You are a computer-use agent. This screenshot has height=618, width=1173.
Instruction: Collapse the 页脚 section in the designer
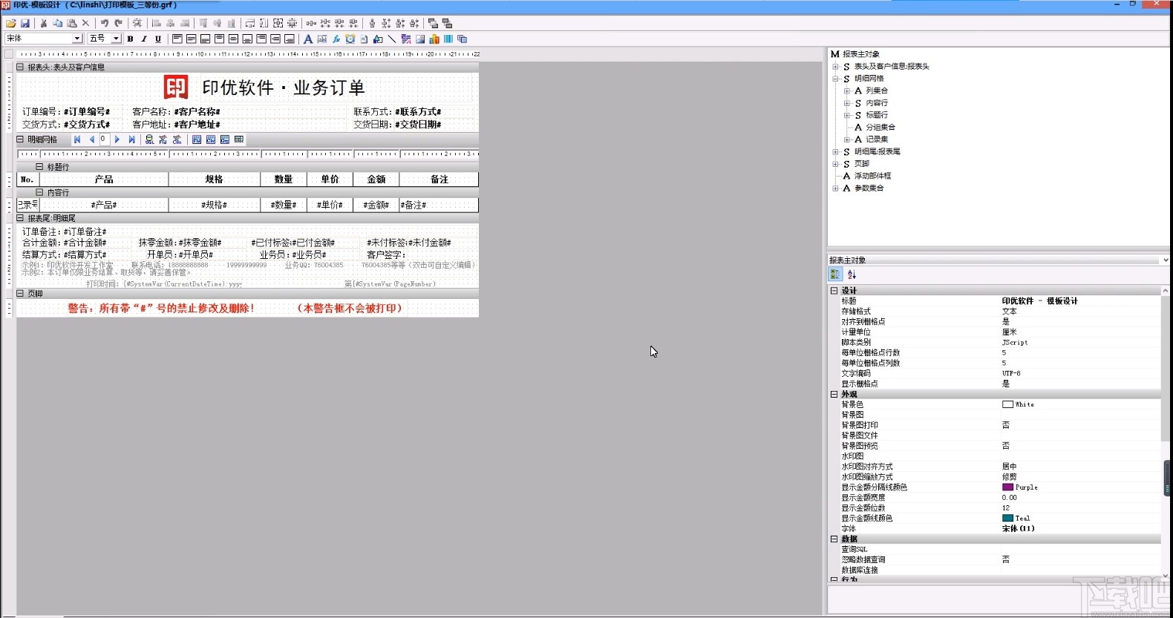coord(21,293)
